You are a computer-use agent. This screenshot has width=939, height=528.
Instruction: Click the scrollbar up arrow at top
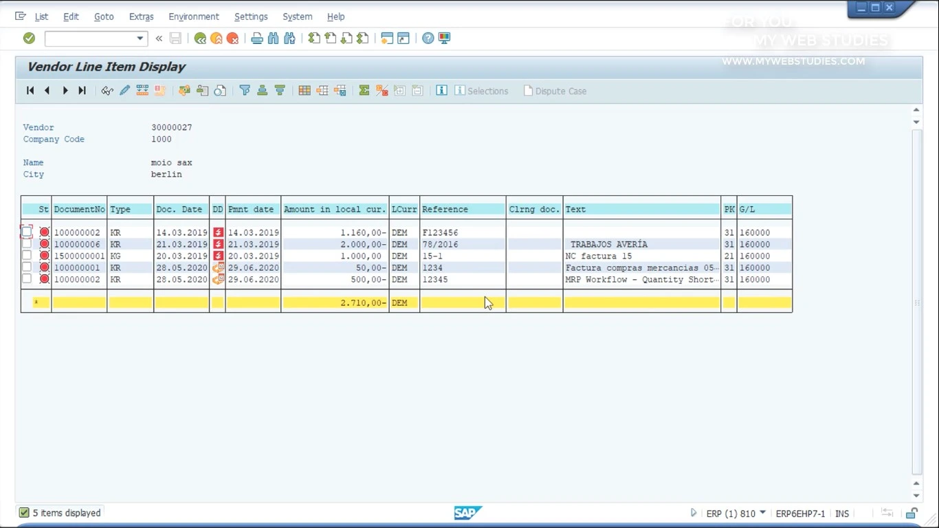pos(916,110)
